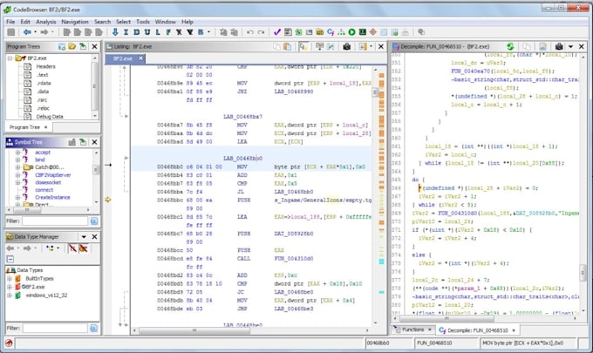Screen dimensions: 593x353
Task: Expand the windows_vs12_32 data type archive
Action: pos(10,295)
